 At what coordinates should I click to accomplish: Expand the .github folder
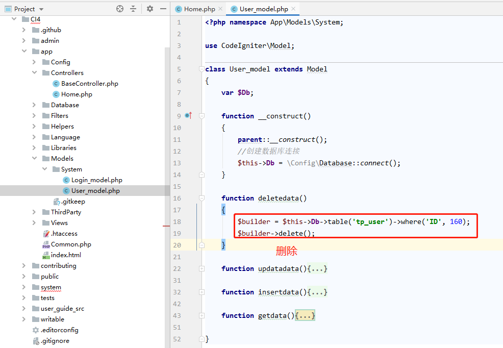coord(24,30)
